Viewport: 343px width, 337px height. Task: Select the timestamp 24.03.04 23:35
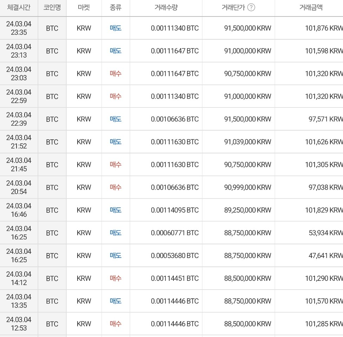[x=19, y=28]
